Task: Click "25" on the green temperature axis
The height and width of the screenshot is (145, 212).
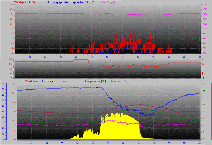Action: (x=204, y=105)
